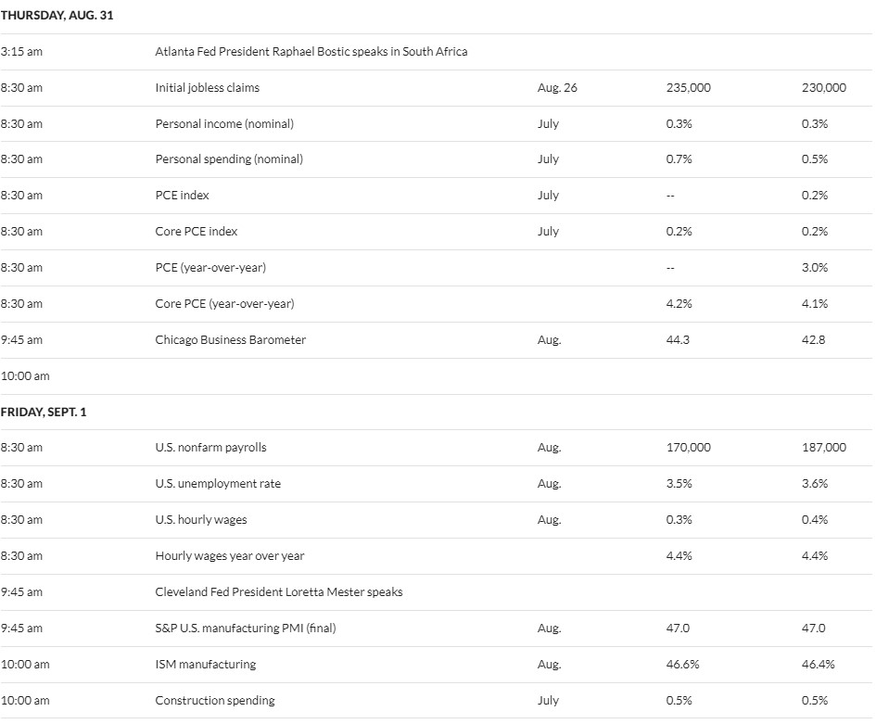Select the 235,000 jobless claims value
This screenshot has width=876, height=724.
pyautogui.click(x=688, y=88)
